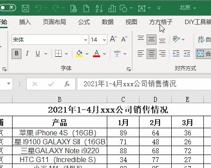Screen dimensions: 211x168
Task: Apply the red font color swatch
Action: point(97,54)
